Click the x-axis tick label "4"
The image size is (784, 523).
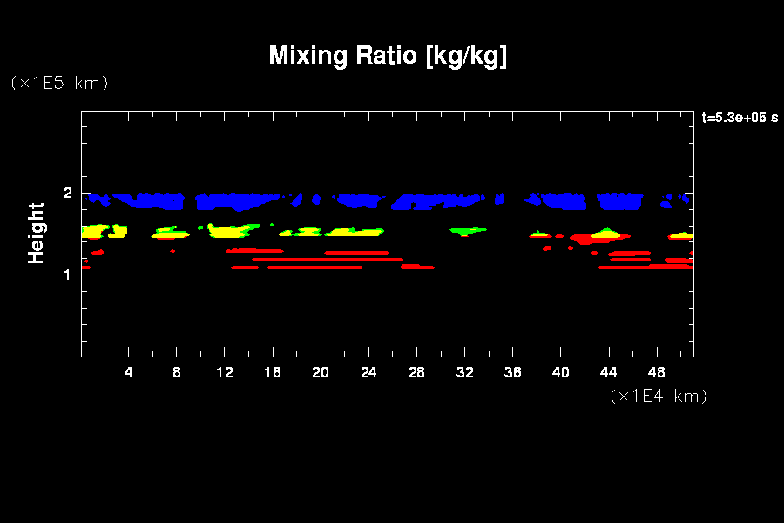(x=129, y=373)
